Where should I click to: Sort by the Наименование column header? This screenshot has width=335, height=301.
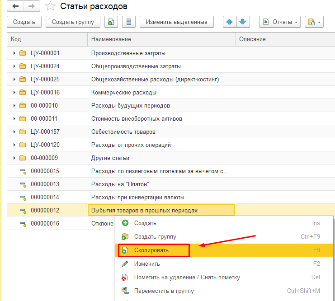click(x=161, y=39)
